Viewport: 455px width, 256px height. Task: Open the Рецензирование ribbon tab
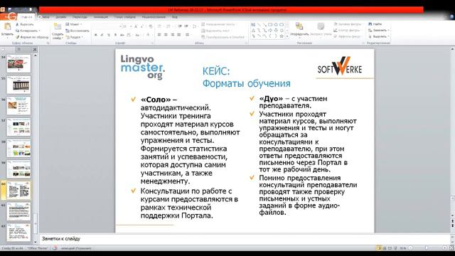tap(154, 17)
